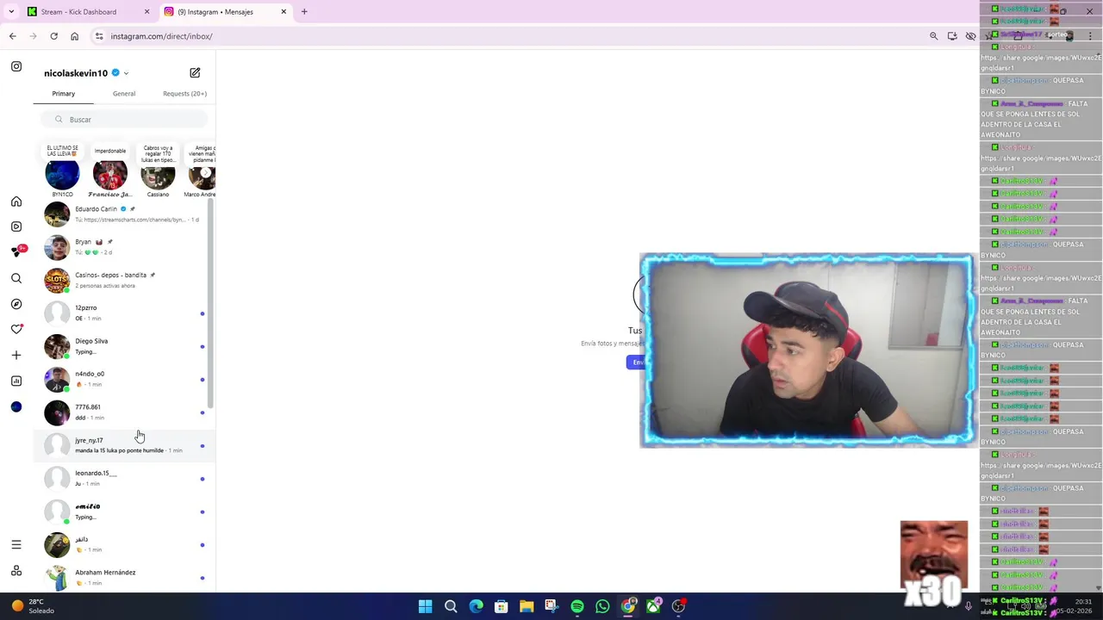Viewport: 1103px width, 620px height.
Task: Close the Instagram Mensajes tab
Action: pyautogui.click(x=284, y=11)
